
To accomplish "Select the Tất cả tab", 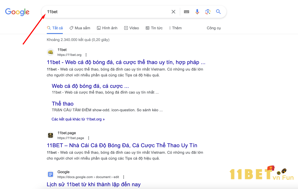I will pyautogui.click(x=55, y=28).
